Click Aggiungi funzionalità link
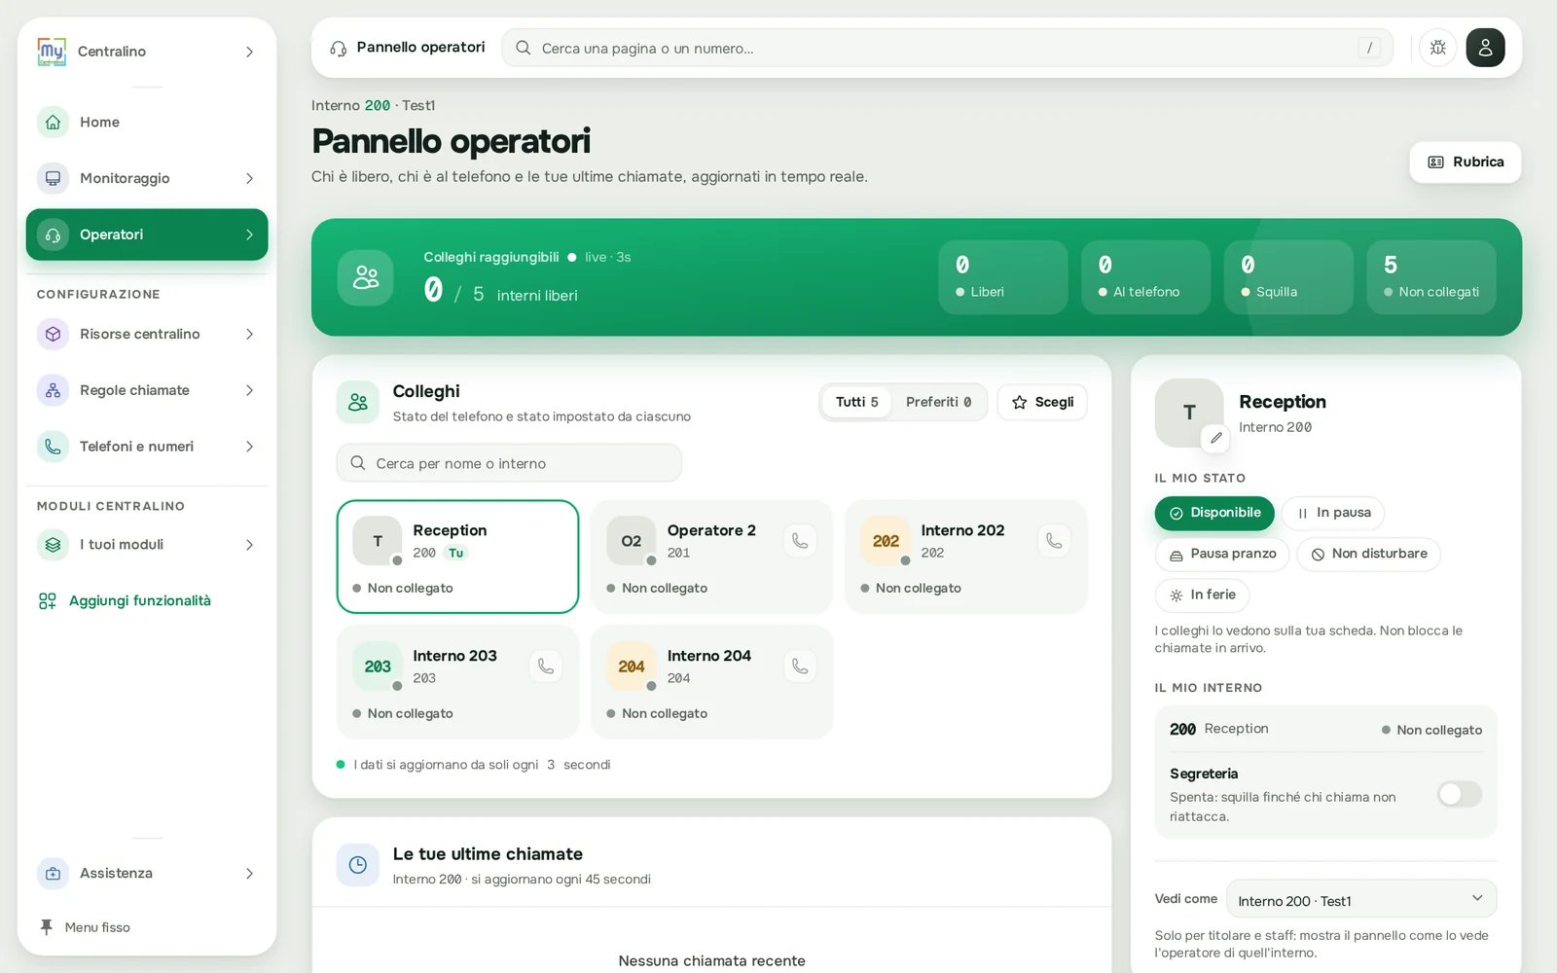This screenshot has height=973, width=1557. point(125,601)
